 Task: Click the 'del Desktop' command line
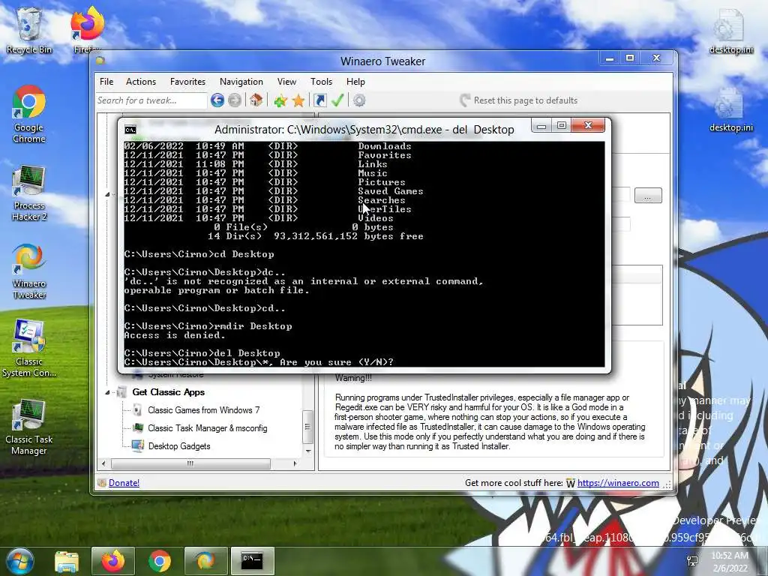pyautogui.click(x=202, y=353)
